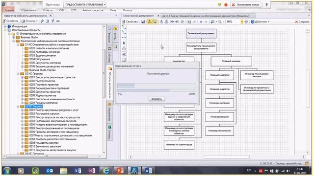The image size is (314, 176).
Task: Open Internet Explorer from the taskbar
Action: click(106, 171)
